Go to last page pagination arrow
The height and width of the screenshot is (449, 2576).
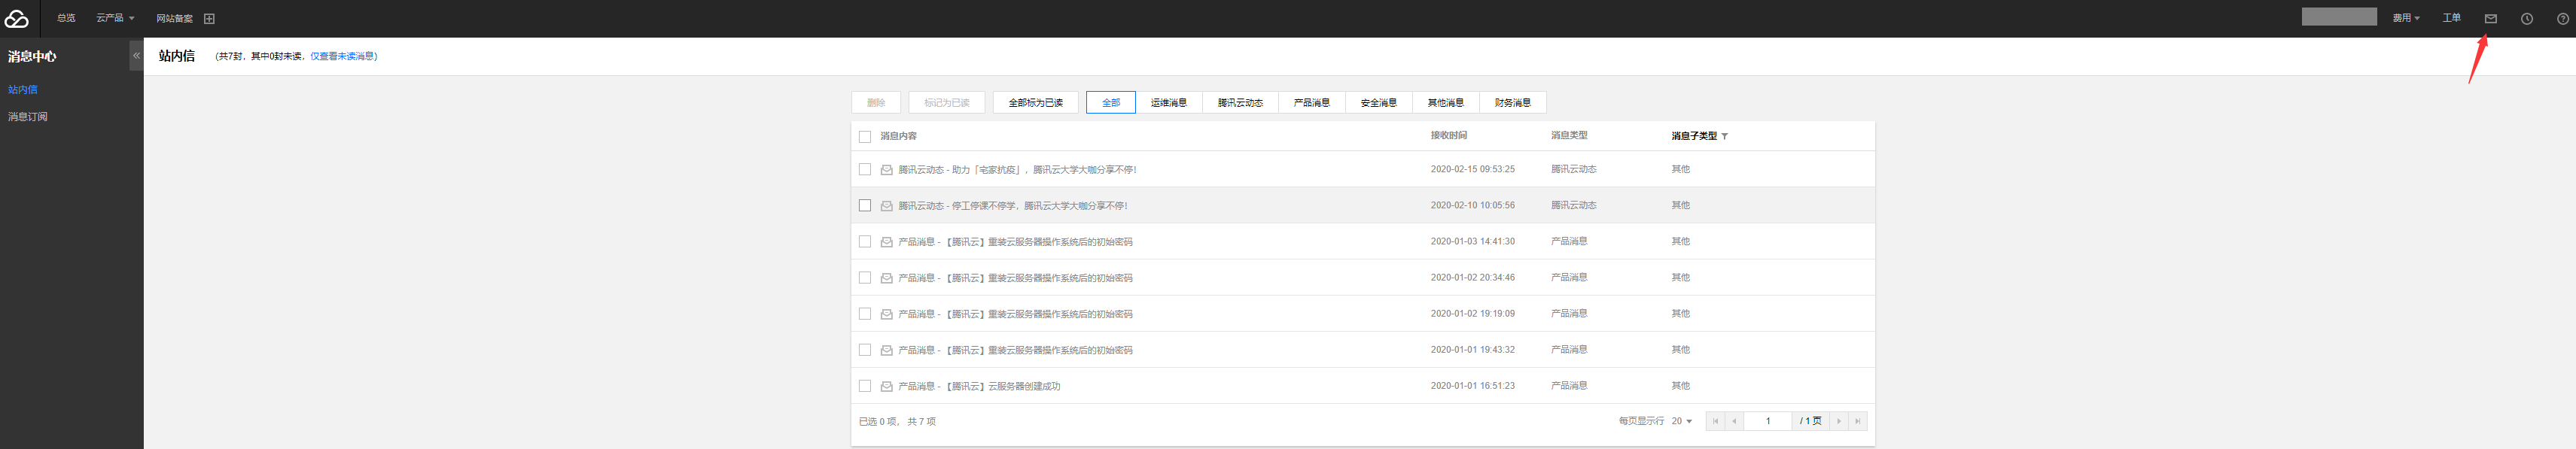point(1858,421)
